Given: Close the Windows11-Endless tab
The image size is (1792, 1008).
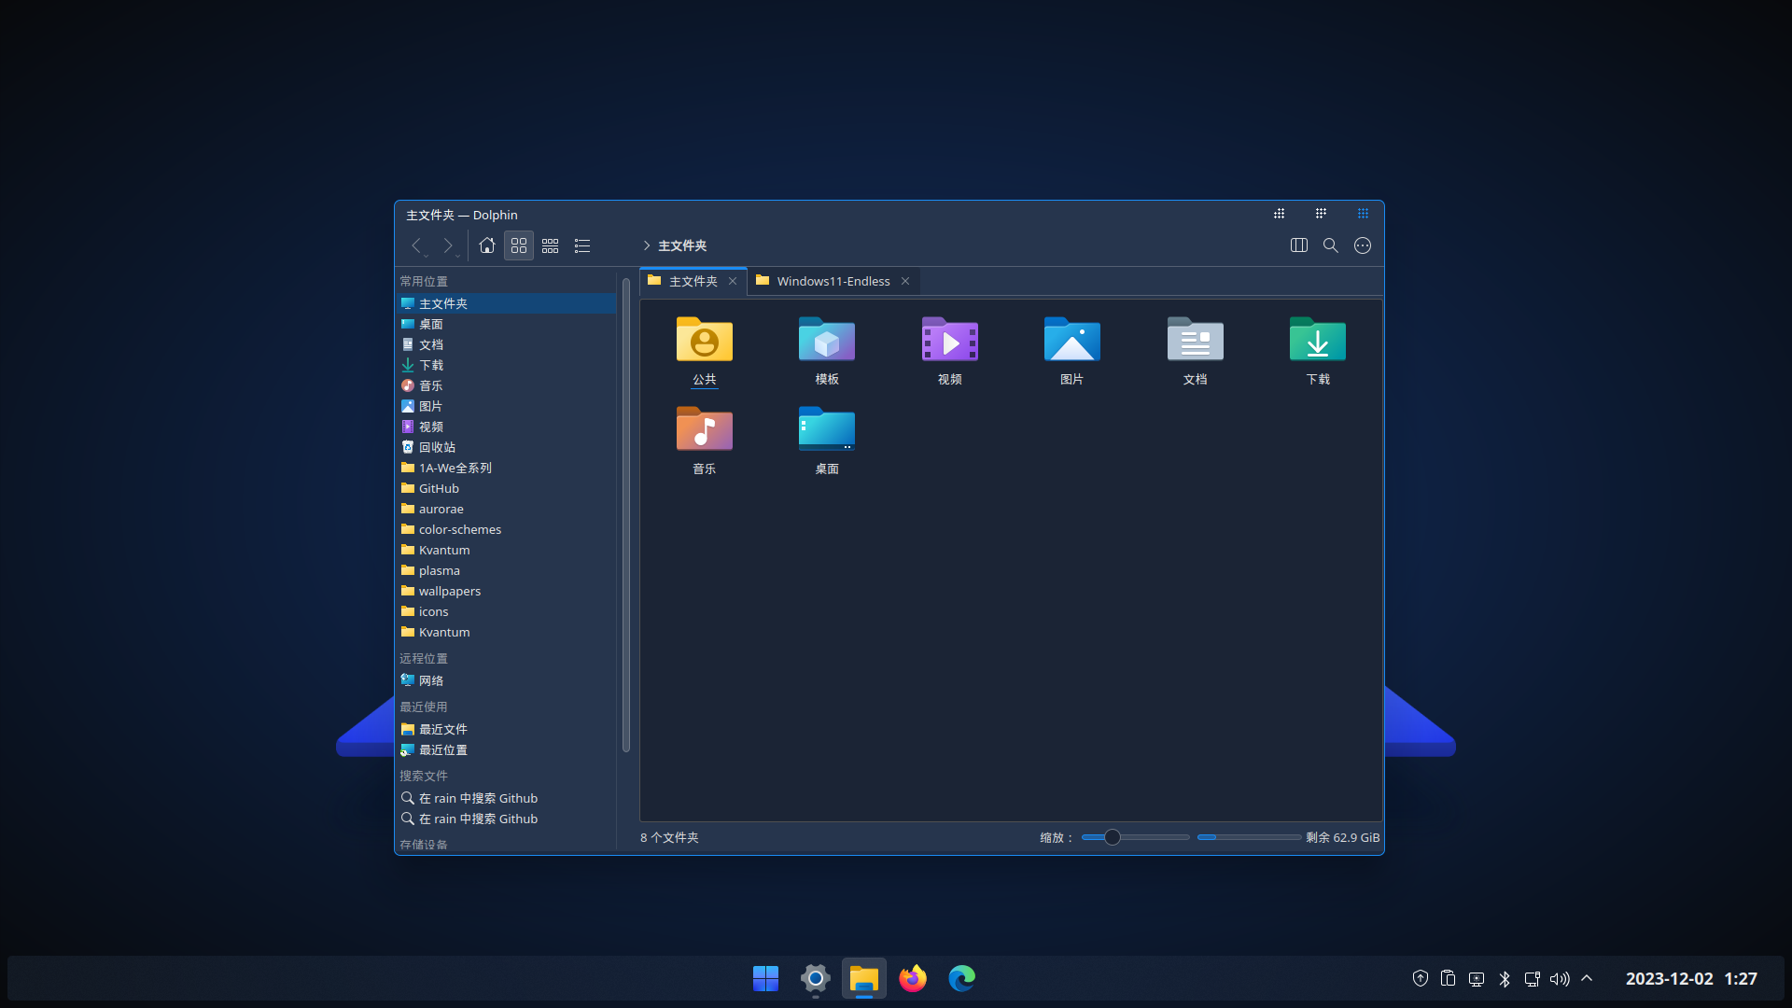Looking at the screenshot, I should (905, 281).
